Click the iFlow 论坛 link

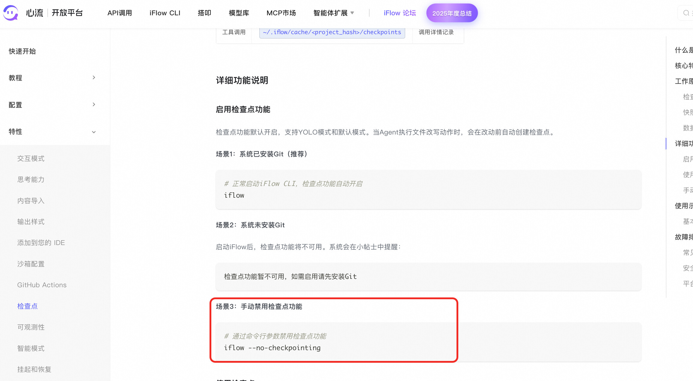coord(400,13)
